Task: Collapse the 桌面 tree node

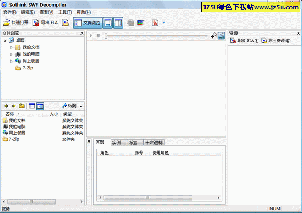Action: click(5, 40)
